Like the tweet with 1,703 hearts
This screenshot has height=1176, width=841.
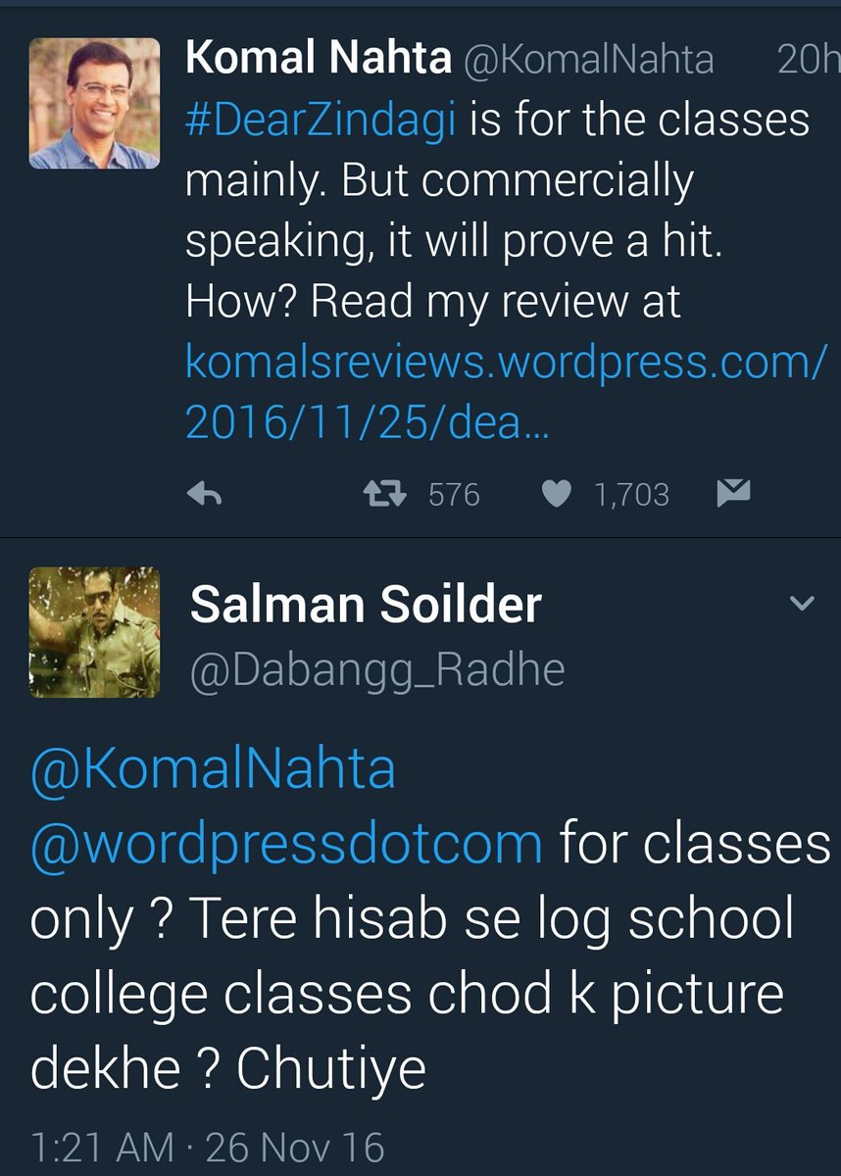(x=557, y=495)
